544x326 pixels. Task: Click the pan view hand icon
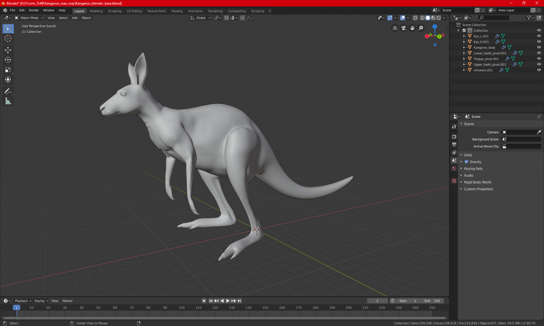tap(412, 28)
